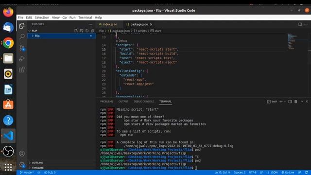Open the Accounts menu icon

pos(22,154)
